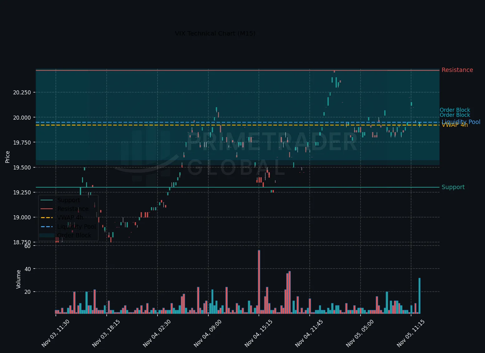The image size is (485, 353).
Task: Click the 'Price' axis label
Action: [x=7, y=157]
